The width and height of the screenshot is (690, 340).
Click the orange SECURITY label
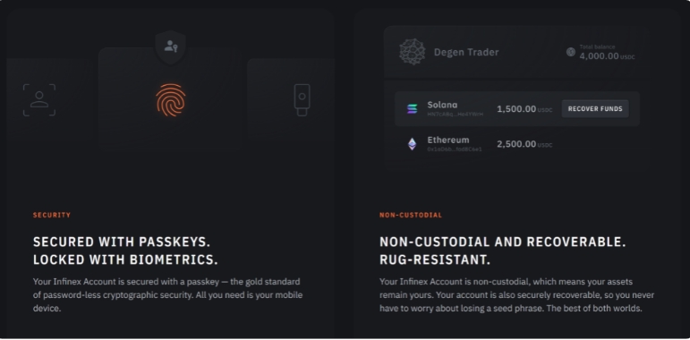[52, 215]
